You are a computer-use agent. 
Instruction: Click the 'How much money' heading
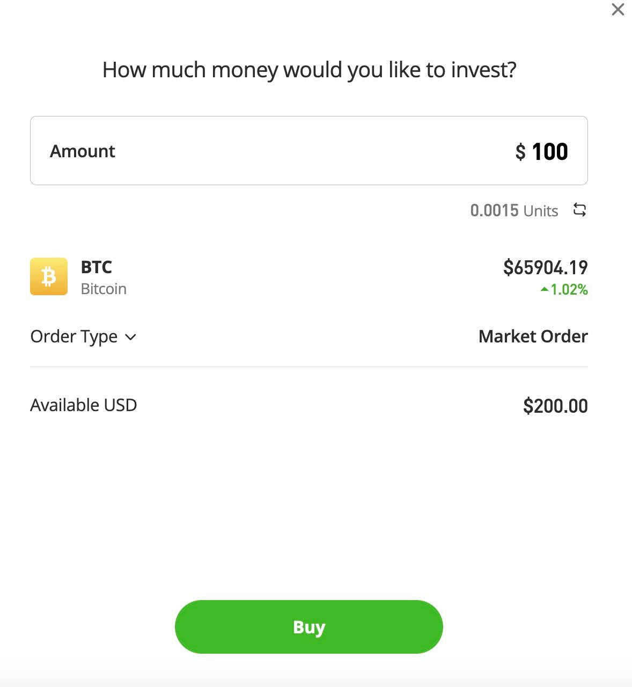coord(309,70)
